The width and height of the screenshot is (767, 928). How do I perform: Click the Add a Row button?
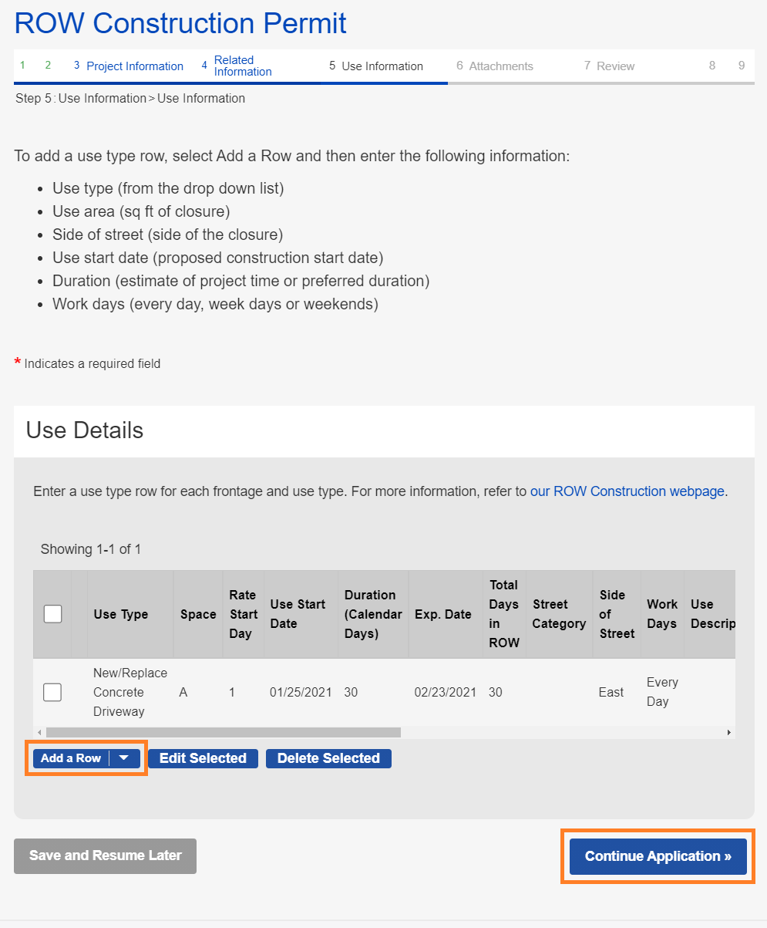(x=71, y=758)
